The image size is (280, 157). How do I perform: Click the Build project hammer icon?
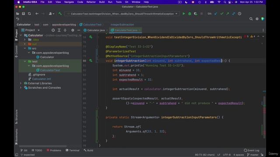pos(60,14)
